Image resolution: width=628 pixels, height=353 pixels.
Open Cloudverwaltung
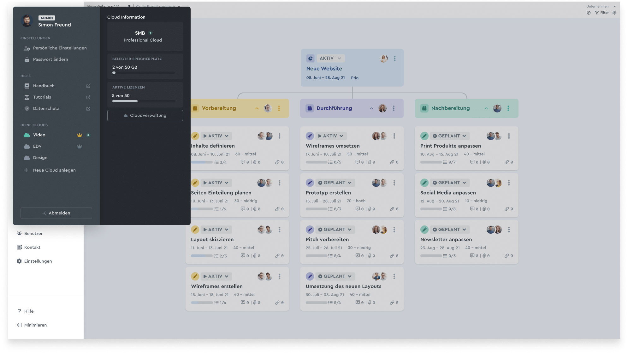145,115
